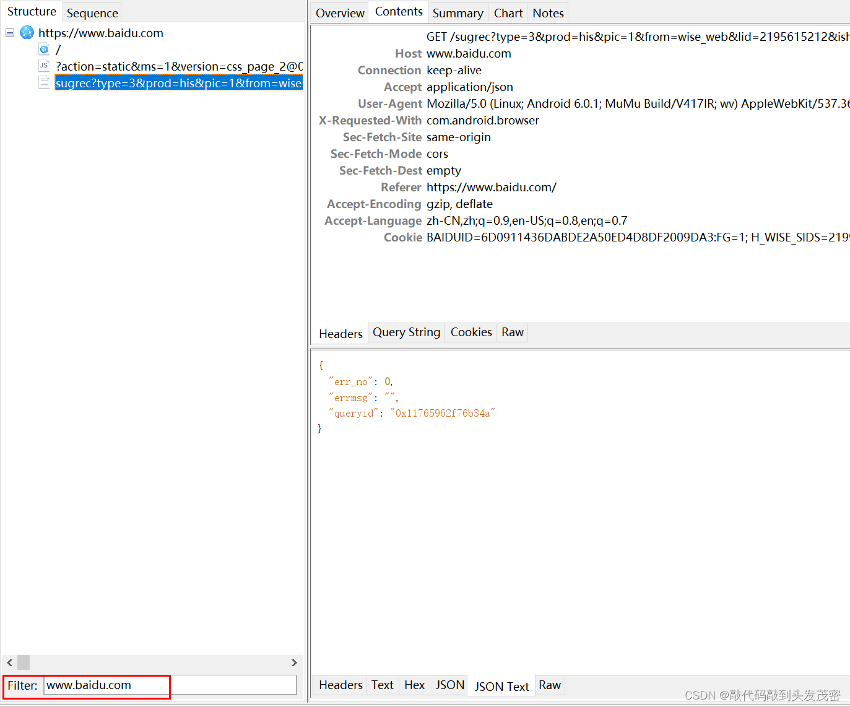
Task: Click the Cookie BAIDUID value
Action: pos(638,237)
